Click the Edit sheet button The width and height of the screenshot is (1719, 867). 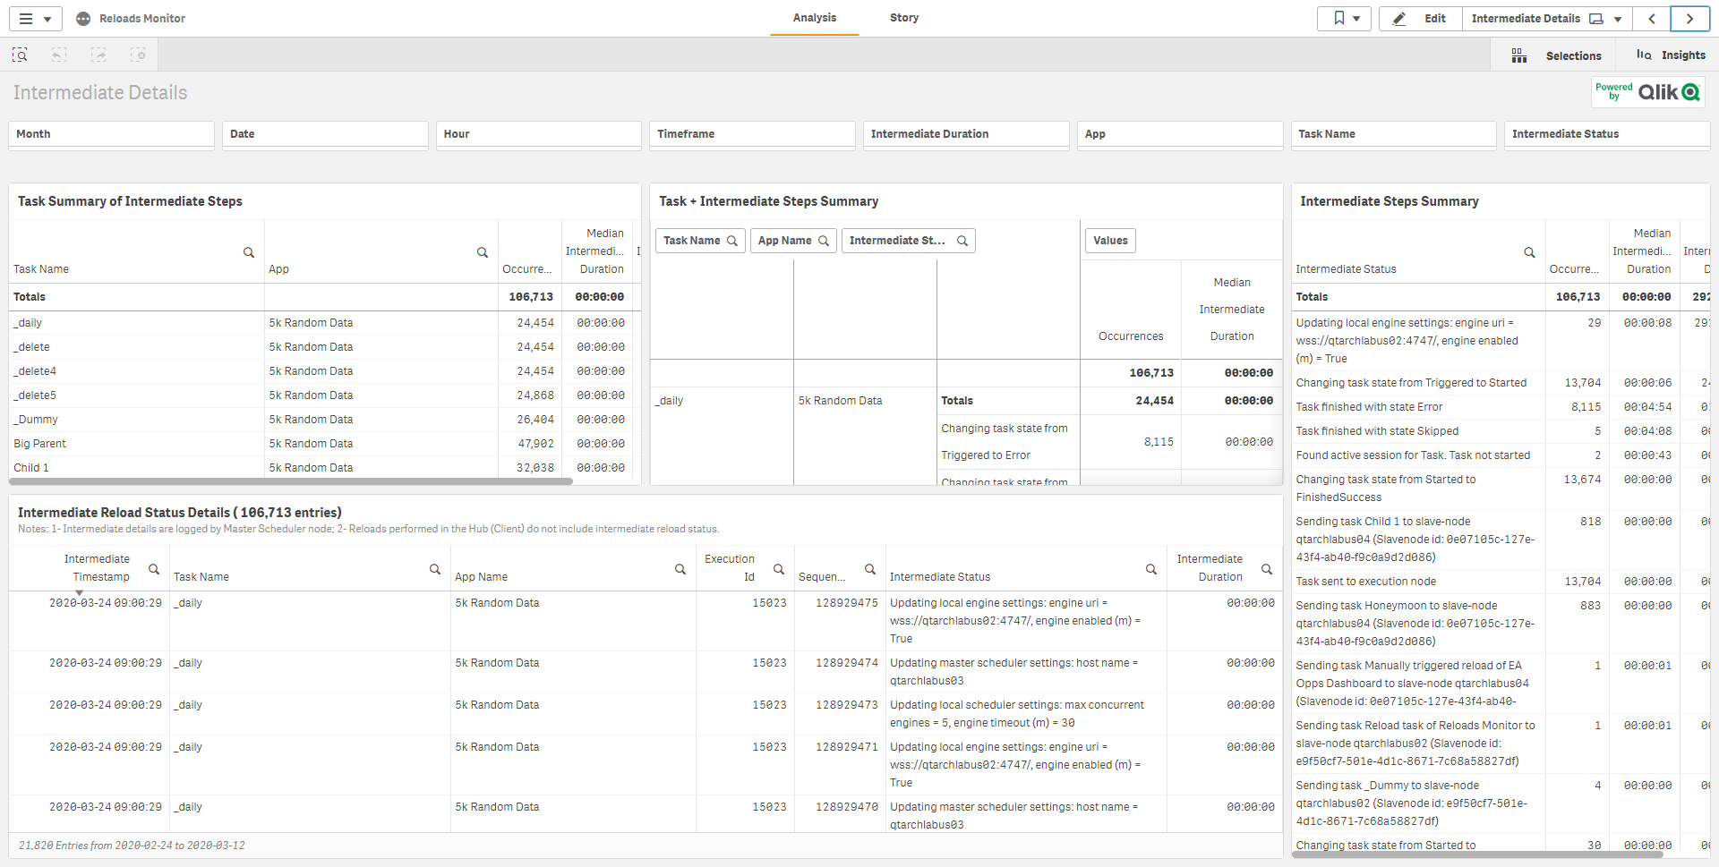pos(1421,19)
